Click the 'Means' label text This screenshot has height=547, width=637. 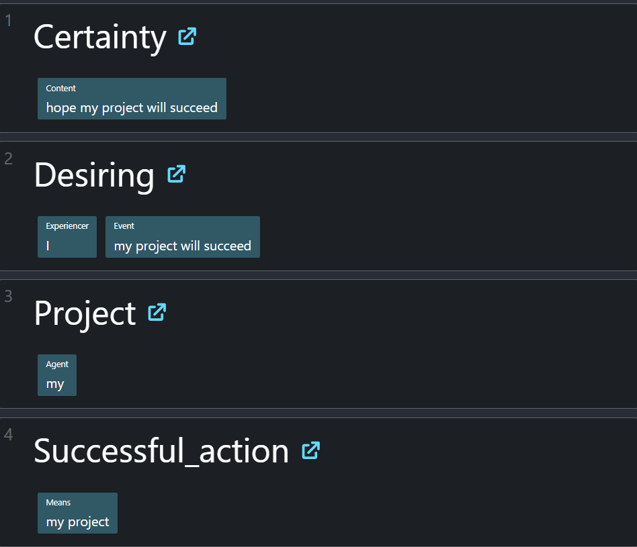[x=58, y=502]
